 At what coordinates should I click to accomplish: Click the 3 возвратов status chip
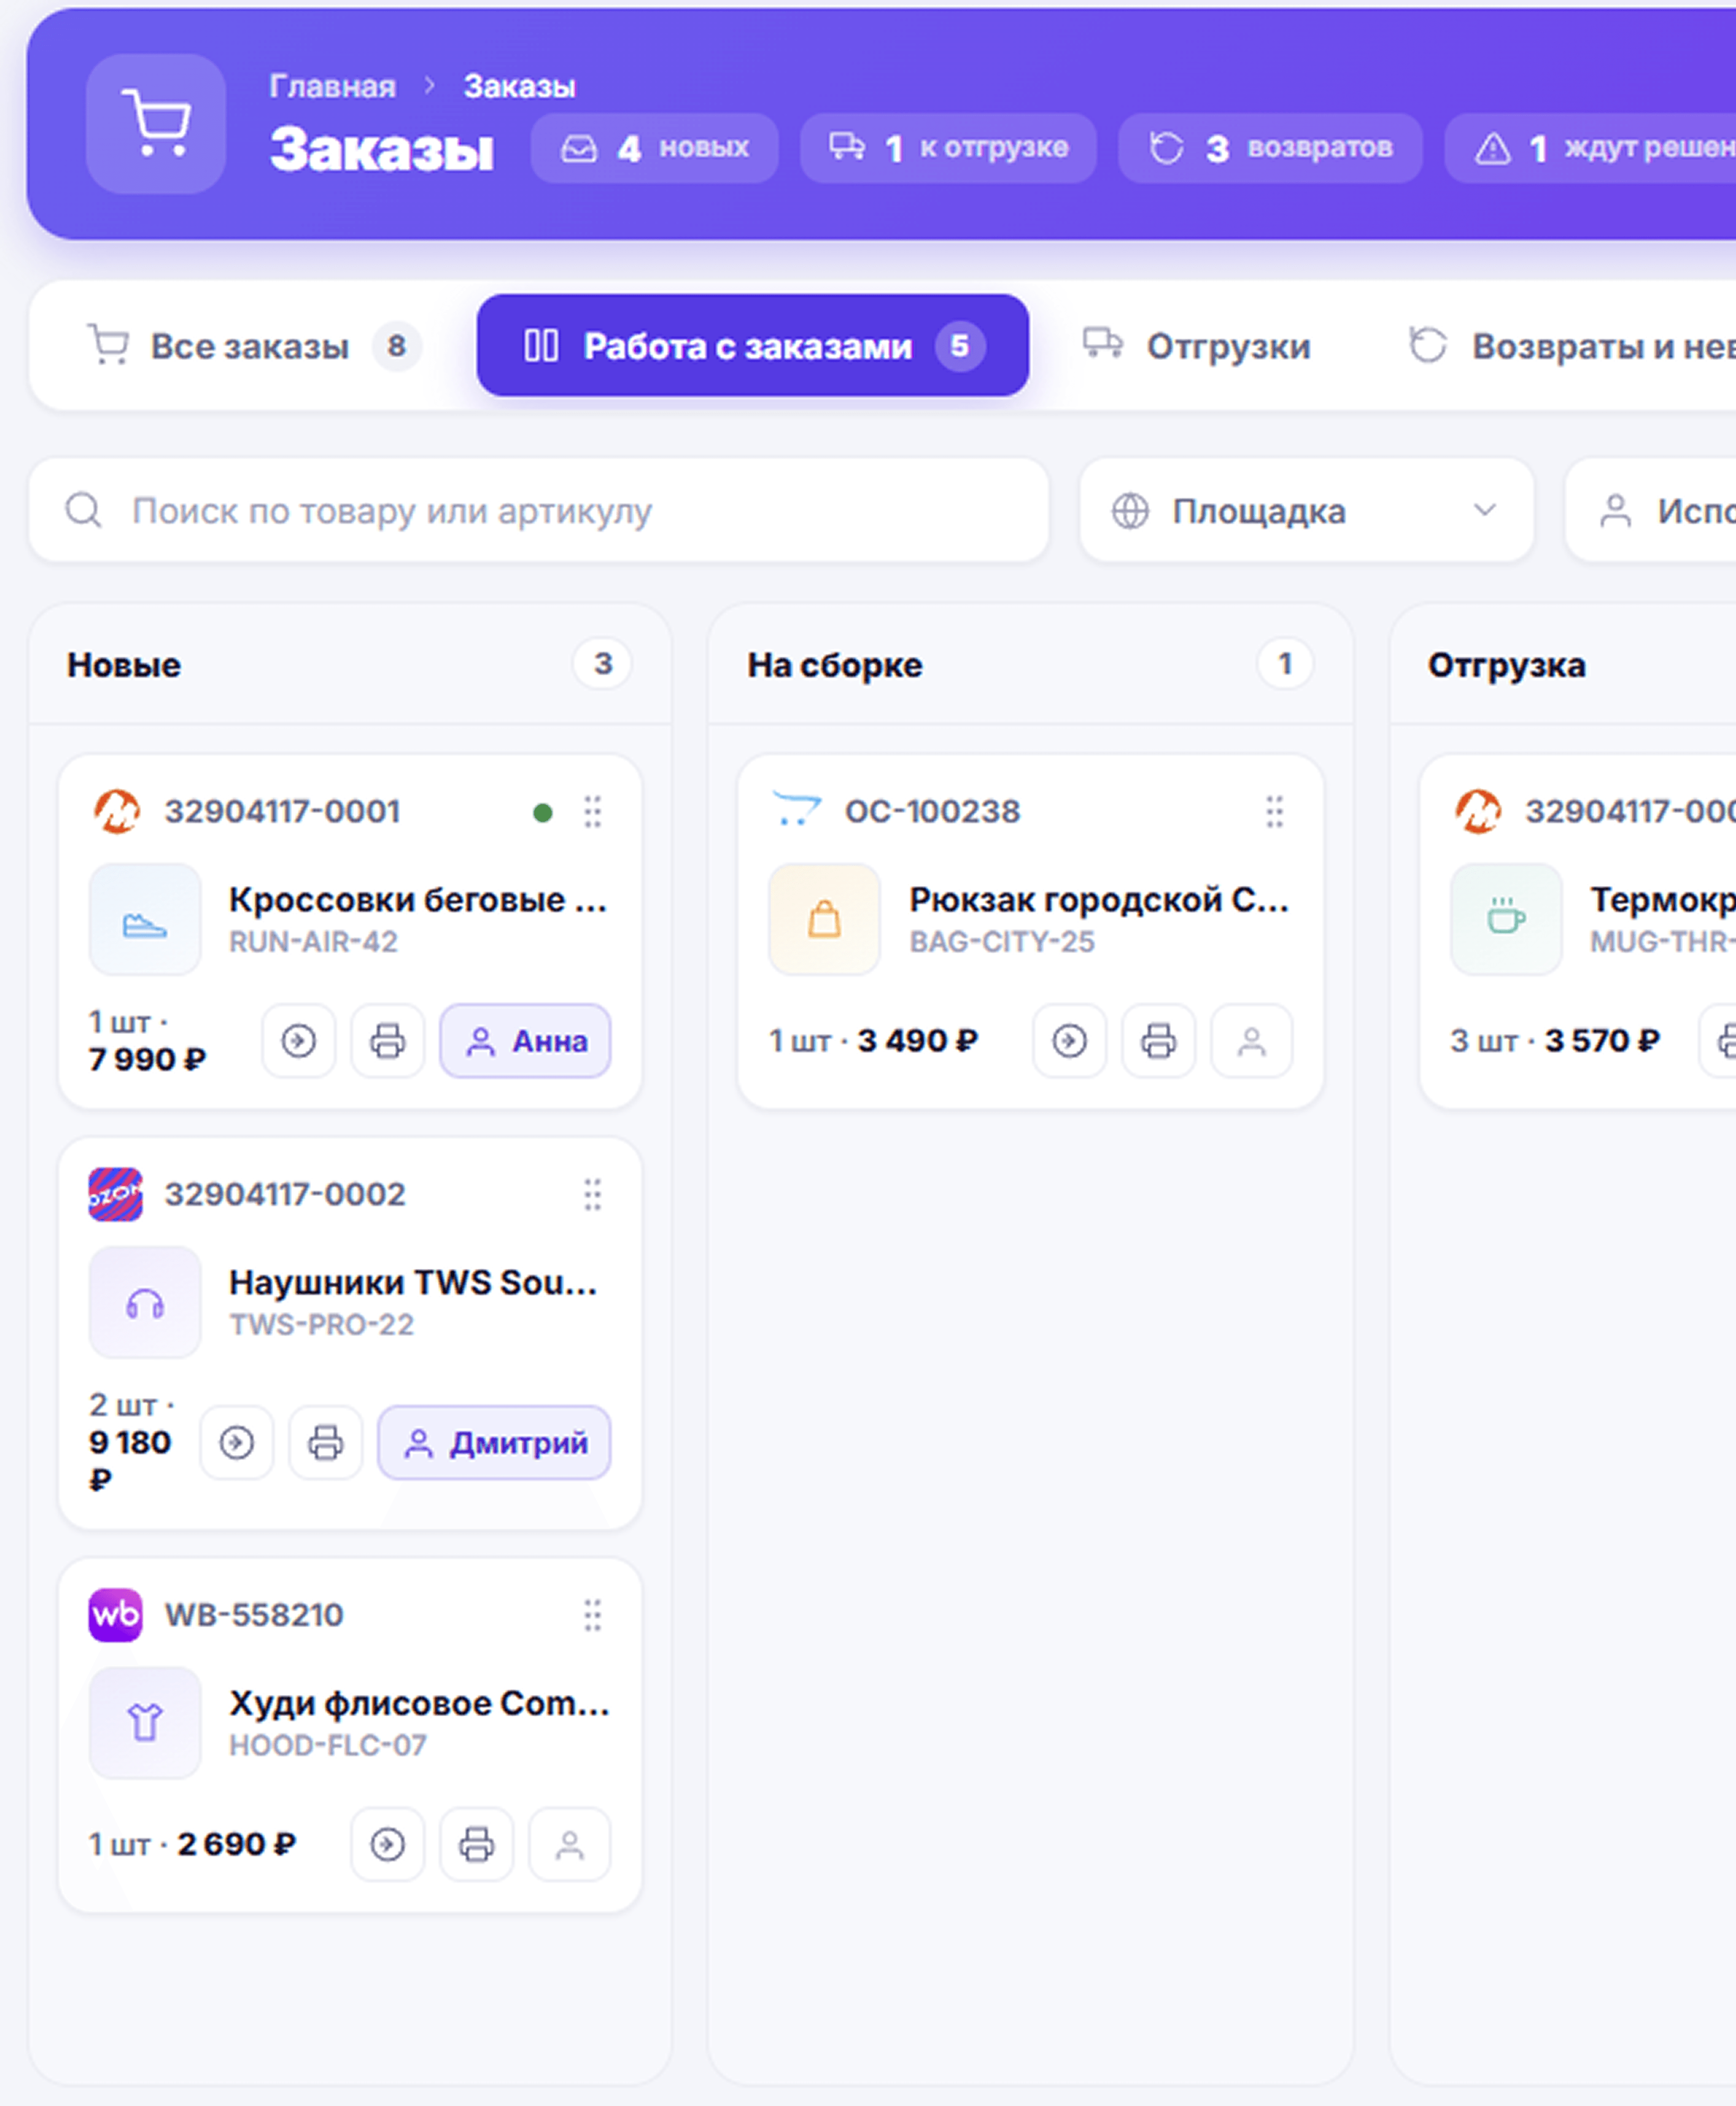pyautogui.click(x=1270, y=148)
